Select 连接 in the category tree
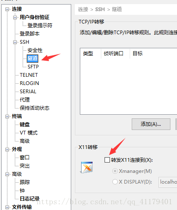 click(17, 9)
